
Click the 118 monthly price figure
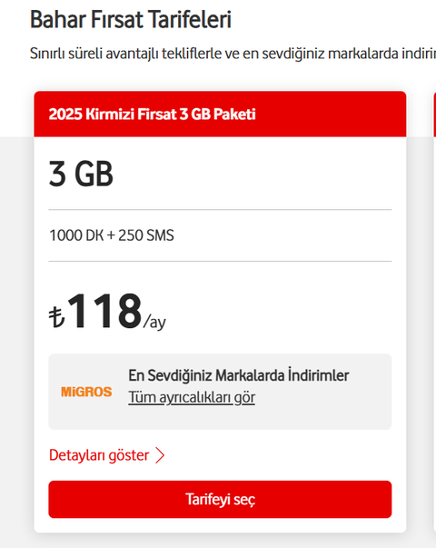(x=104, y=311)
